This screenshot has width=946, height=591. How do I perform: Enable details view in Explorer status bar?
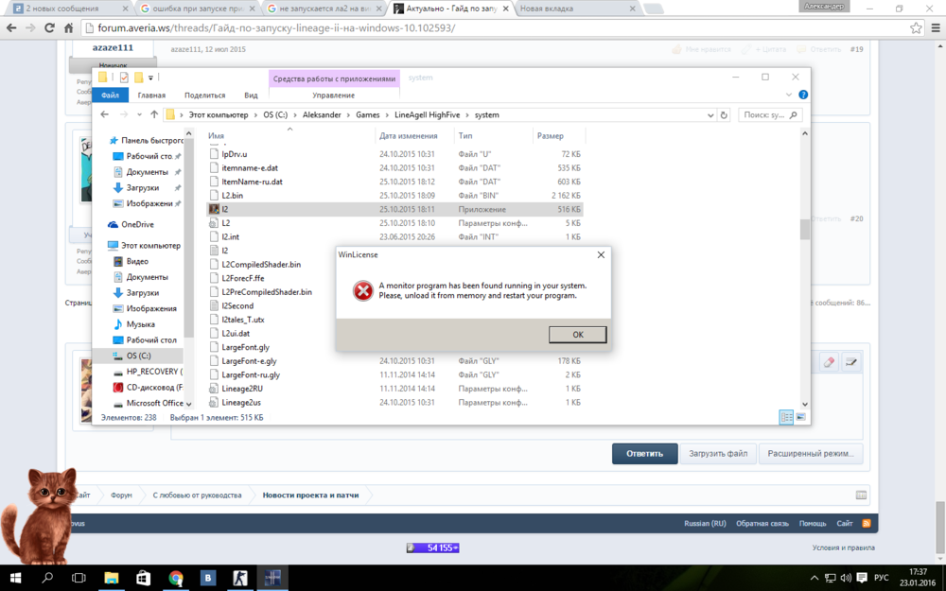click(x=786, y=417)
